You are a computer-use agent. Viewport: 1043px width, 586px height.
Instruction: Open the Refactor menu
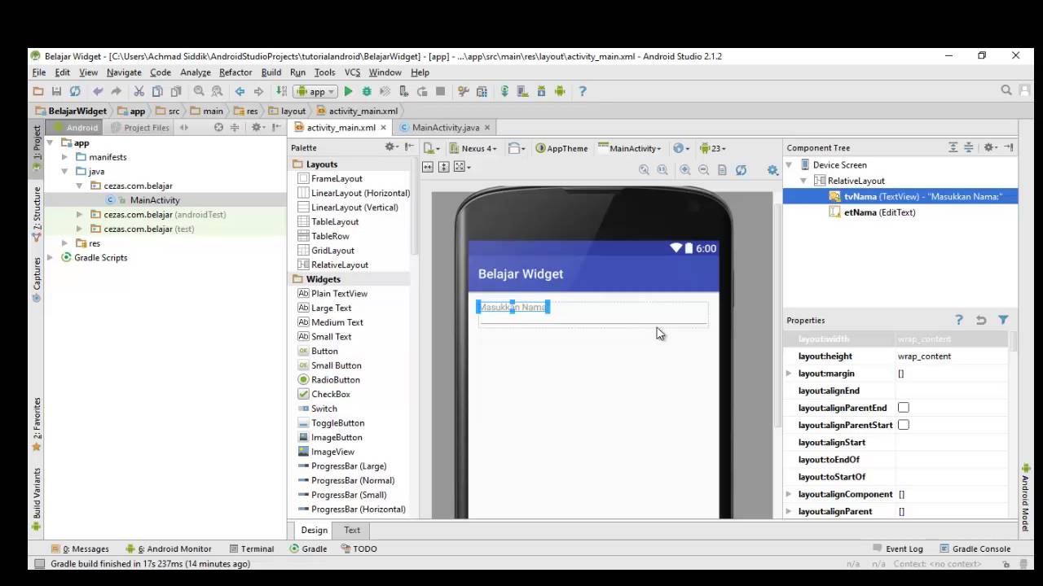click(235, 72)
